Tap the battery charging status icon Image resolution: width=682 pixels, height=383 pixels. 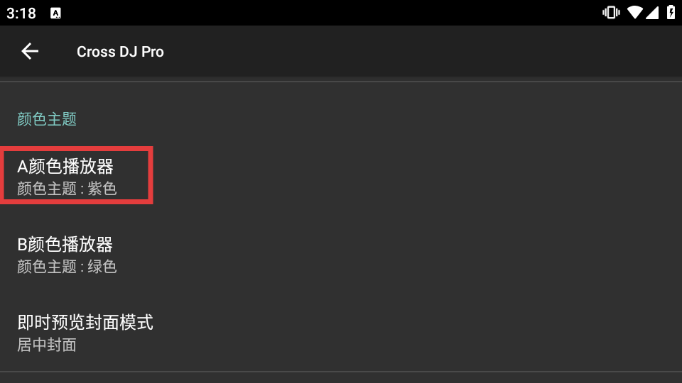pyautogui.click(x=670, y=13)
